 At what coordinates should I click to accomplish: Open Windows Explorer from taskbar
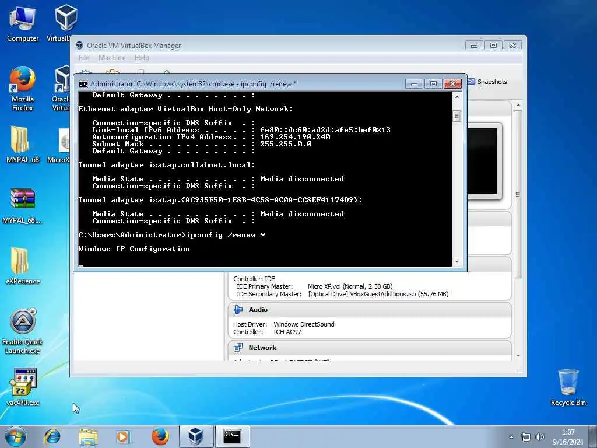pyautogui.click(x=88, y=436)
